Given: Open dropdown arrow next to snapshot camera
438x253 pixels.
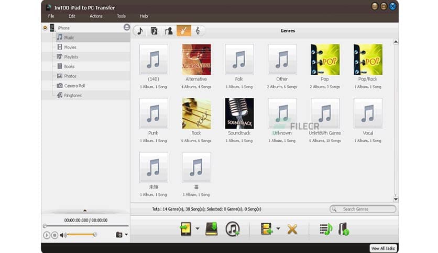Looking at the screenshot, I should [x=126, y=235].
